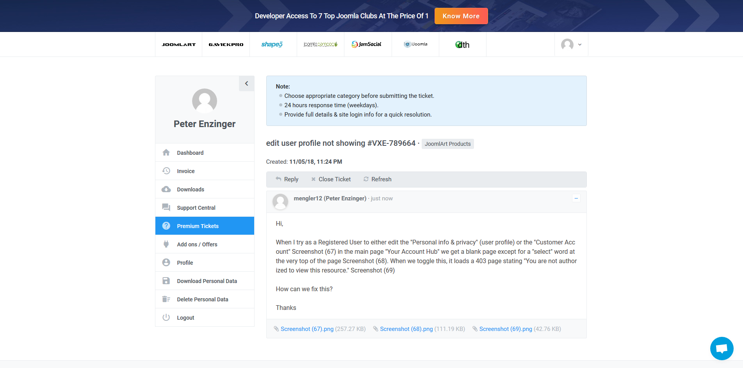Viewport: 743px width, 368px height.
Task: Click the Downloads cloud icon
Action: click(x=166, y=189)
